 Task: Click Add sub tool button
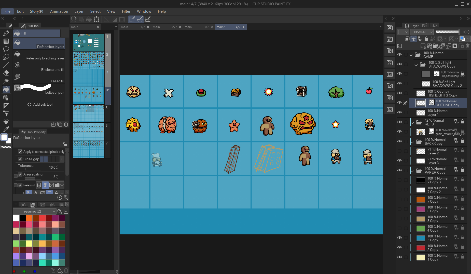pyautogui.click(x=40, y=104)
